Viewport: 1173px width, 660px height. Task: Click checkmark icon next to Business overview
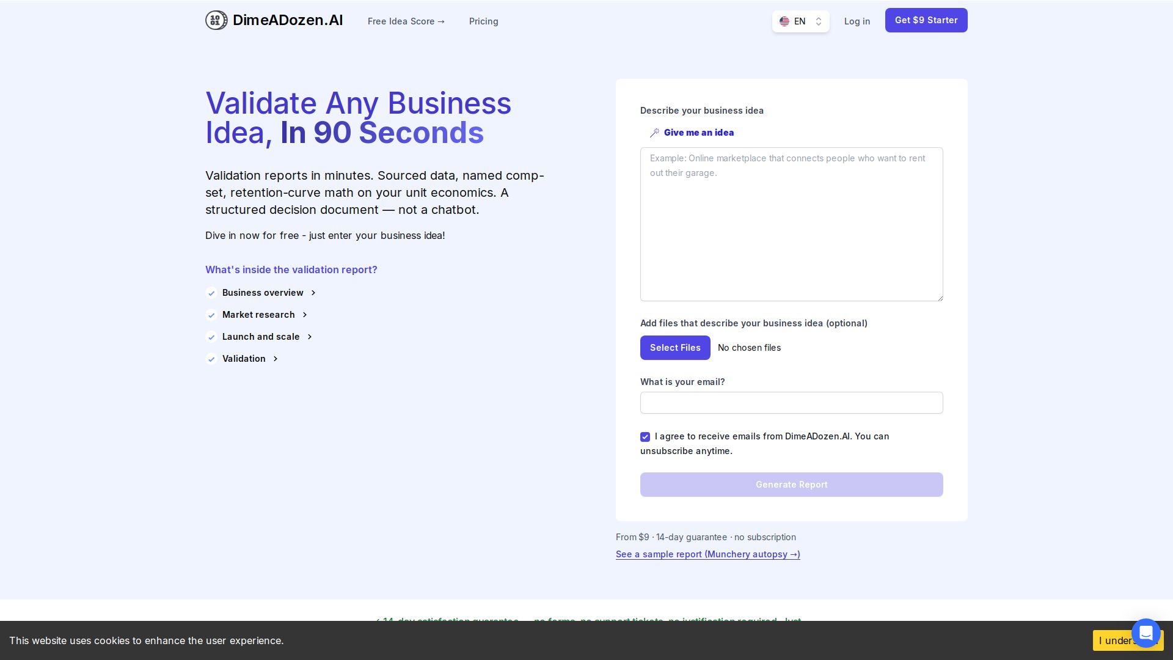[211, 293]
